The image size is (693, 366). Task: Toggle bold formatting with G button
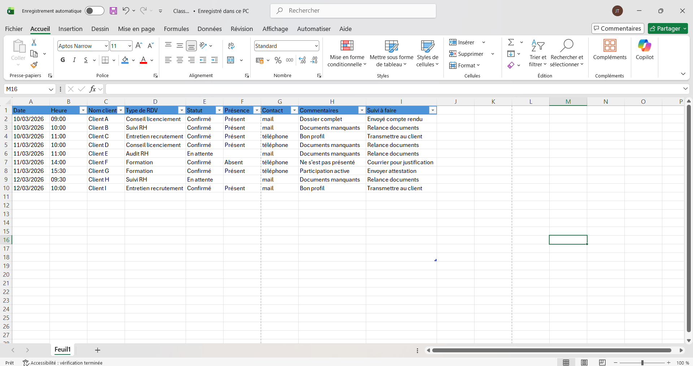pos(63,60)
